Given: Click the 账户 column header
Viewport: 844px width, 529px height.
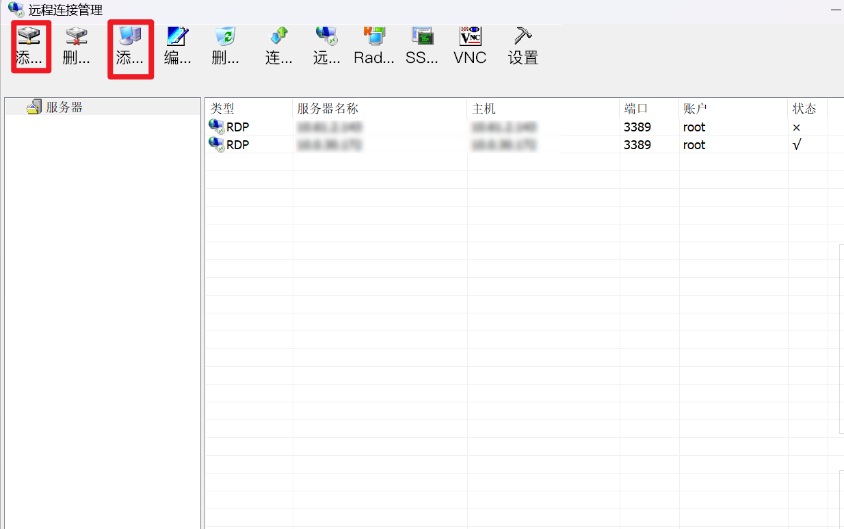Looking at the screenshot, I should pyautogui.click(x=695, y=109).
